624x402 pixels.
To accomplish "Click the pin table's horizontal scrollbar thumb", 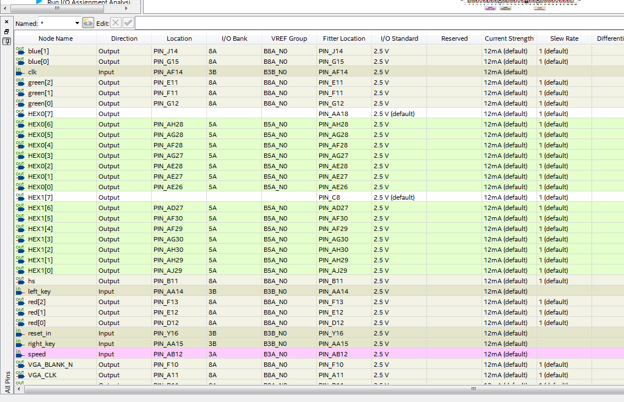I will (x=473, y=389).
